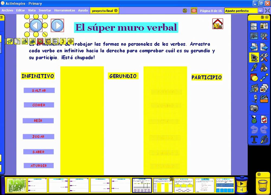Screen dimensions: 271x195
Task: Click the JUGAR verb box
Action: [38, 136]
